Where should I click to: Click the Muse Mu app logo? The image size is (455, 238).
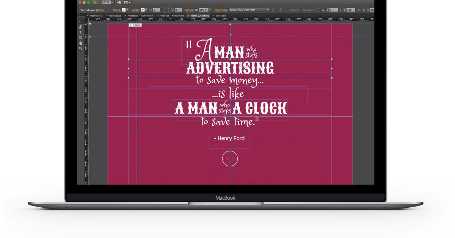[x=96, y=2]
